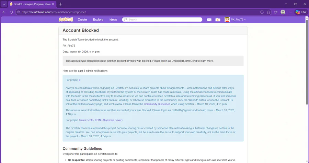
Task: Minimize the browser window
Action: point(286,4)
